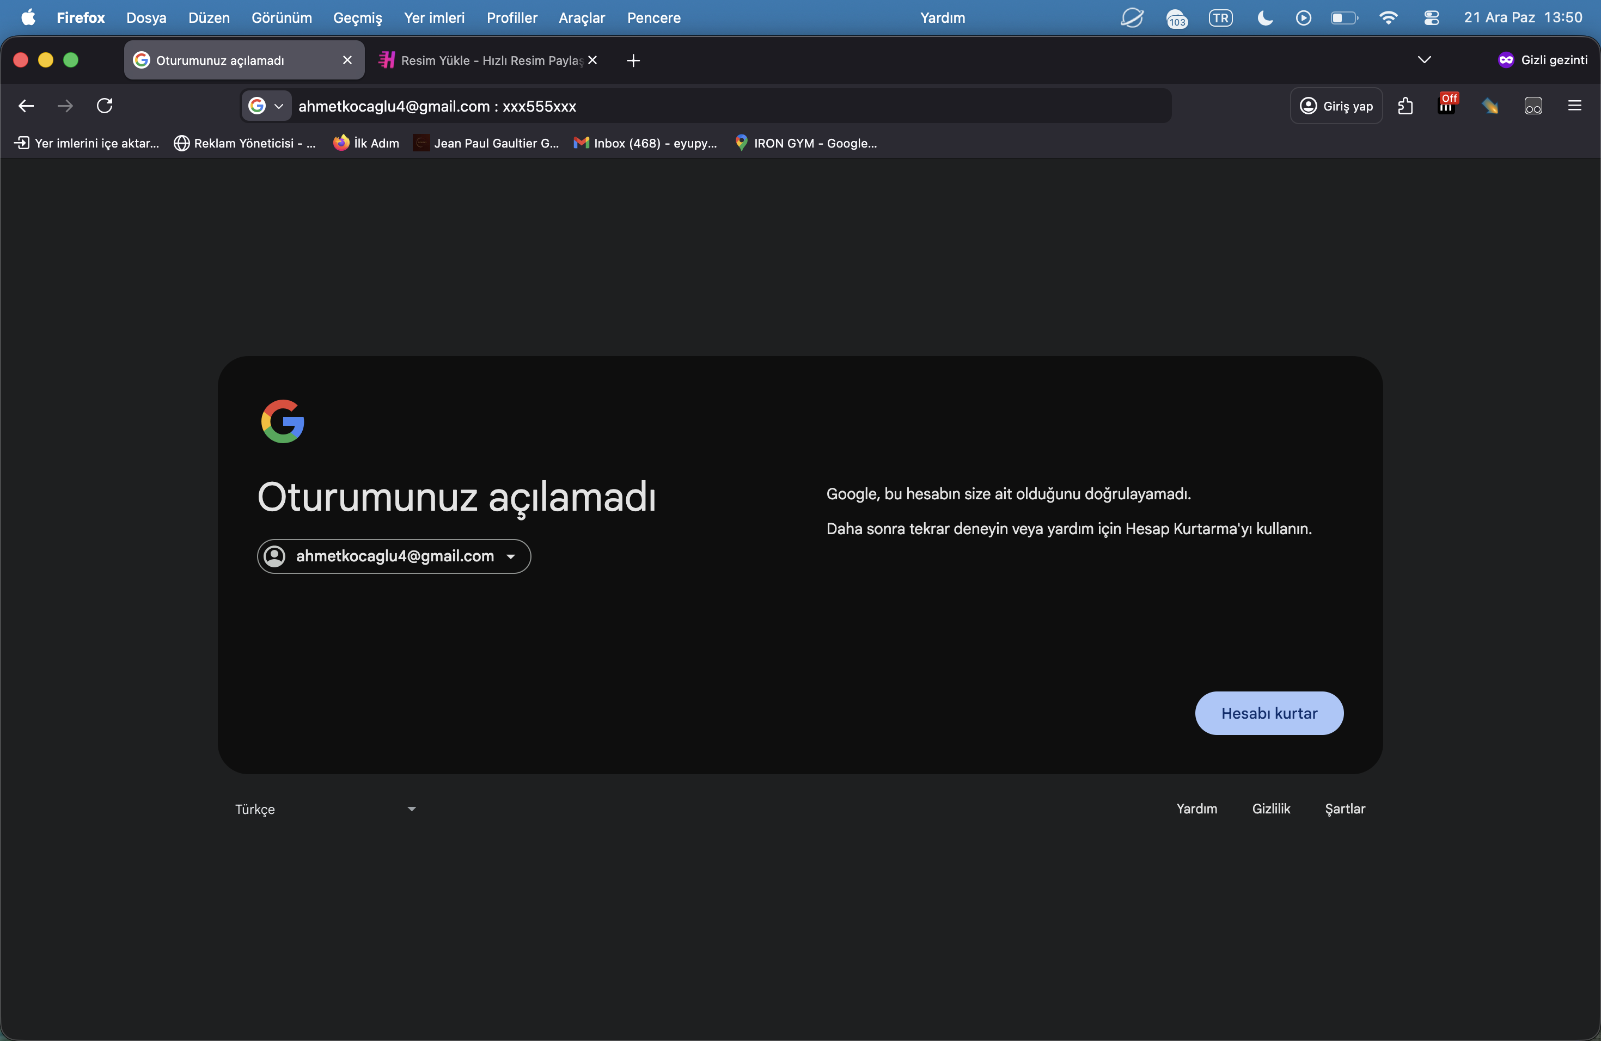The width and height of the screenshot is (1601, 1041).
Task: Click the 'Oturumunuz açılamadı' heading text
Action: pos(457,497)
